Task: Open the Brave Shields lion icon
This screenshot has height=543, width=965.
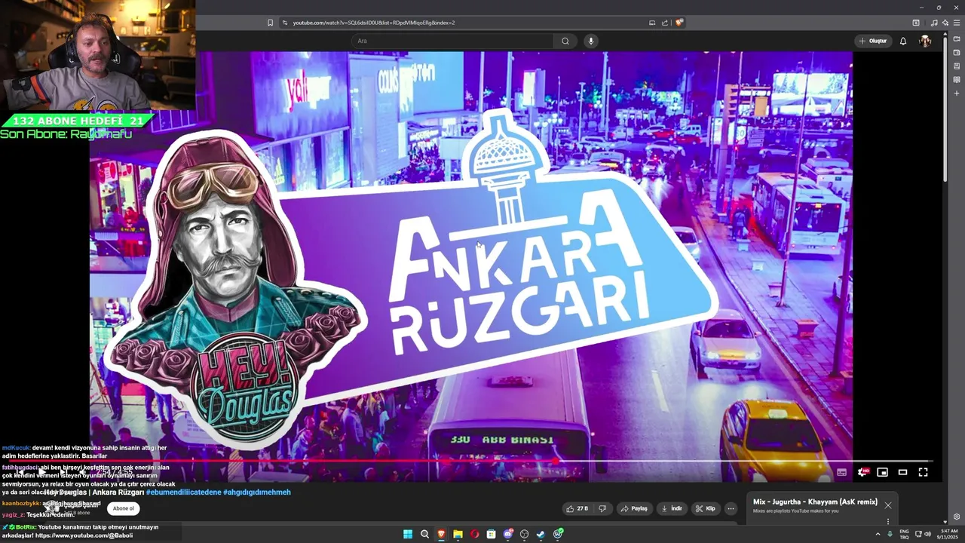Action: (x=679, y=23)
